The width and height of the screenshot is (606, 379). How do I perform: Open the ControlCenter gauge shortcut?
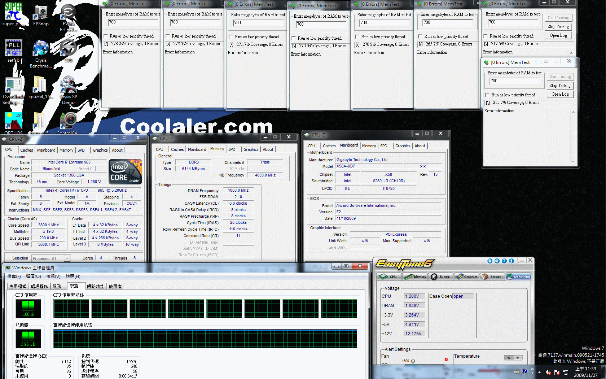click(x=68, y=121)
